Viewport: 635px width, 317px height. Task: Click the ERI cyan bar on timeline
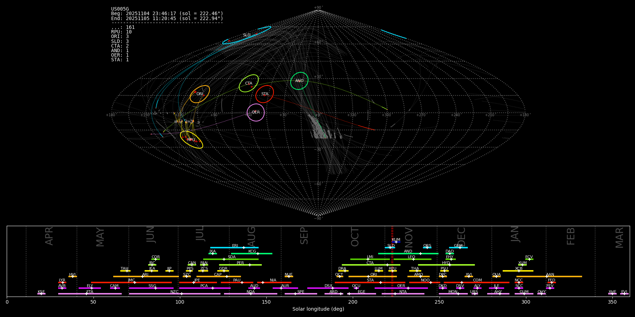(234, 248)
